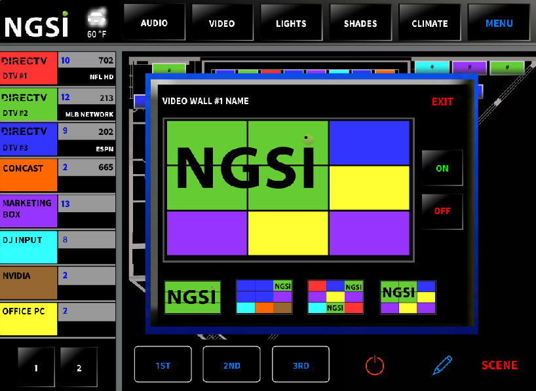Select the 3RD floor button
Image resolution: width=536 pixels, height=391 pixels.
(301, 364)
